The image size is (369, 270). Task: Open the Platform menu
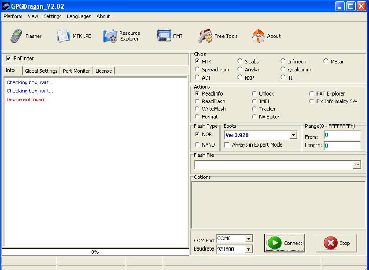click(13, 16)
